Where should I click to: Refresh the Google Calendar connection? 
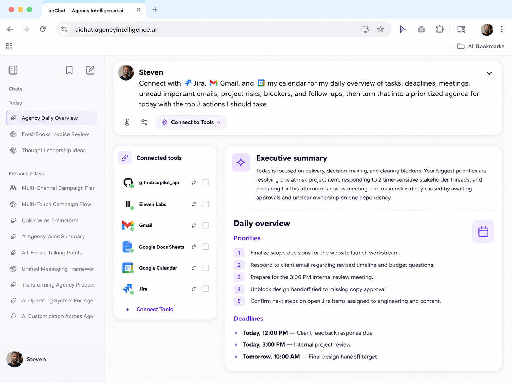coord(194,268)
